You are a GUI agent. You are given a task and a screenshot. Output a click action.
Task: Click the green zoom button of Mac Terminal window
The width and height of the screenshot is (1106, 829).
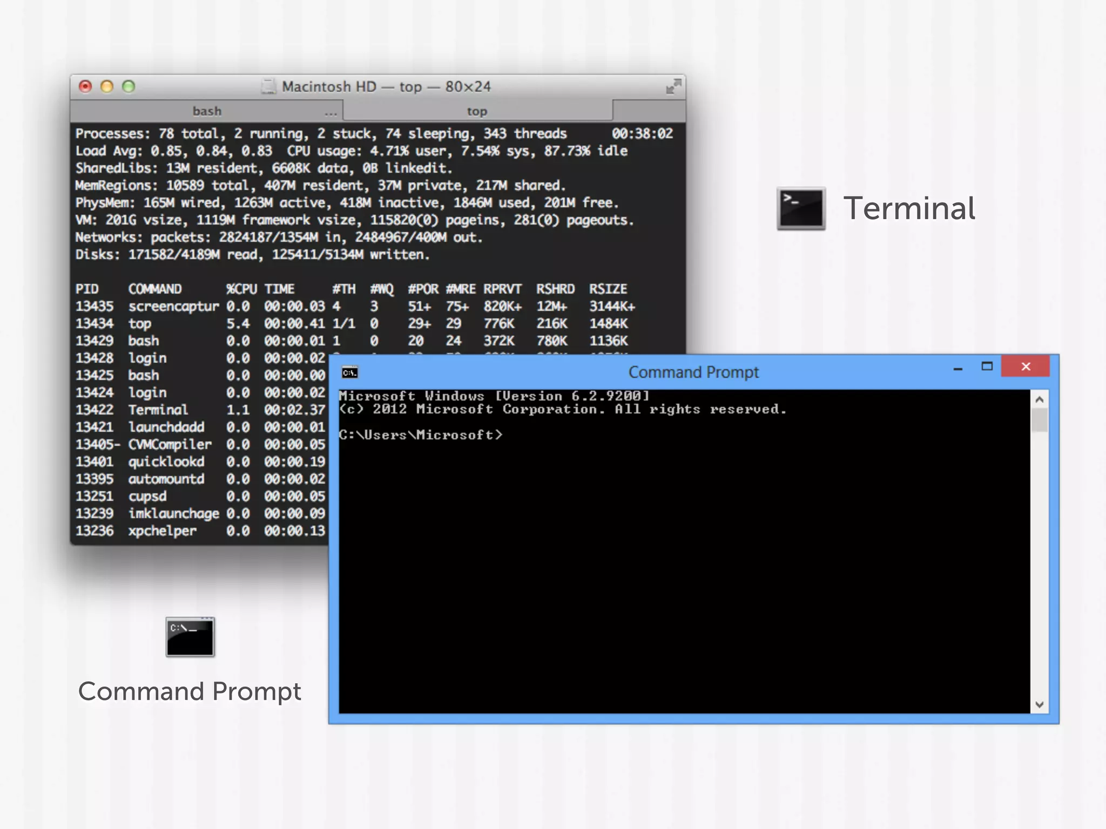coord(129,86)
